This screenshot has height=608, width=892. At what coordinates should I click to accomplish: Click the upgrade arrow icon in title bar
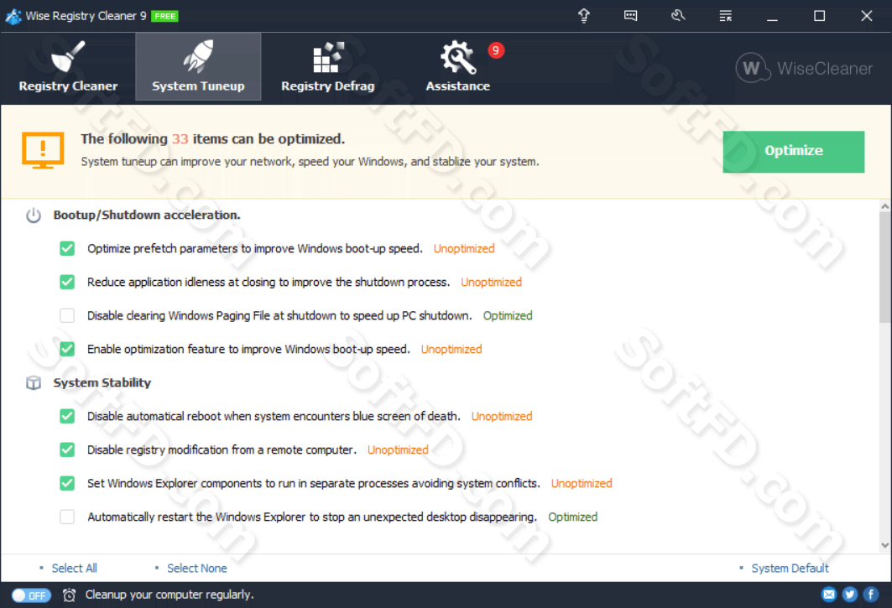point(584,16)
